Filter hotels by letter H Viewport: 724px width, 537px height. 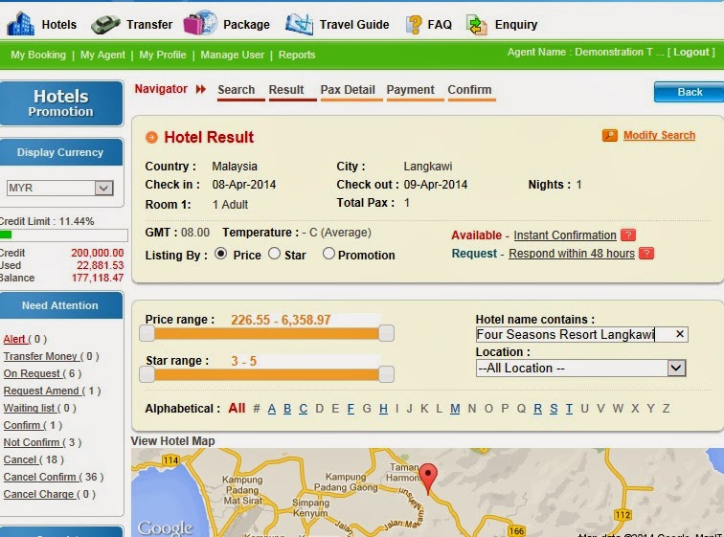point(383,409)
